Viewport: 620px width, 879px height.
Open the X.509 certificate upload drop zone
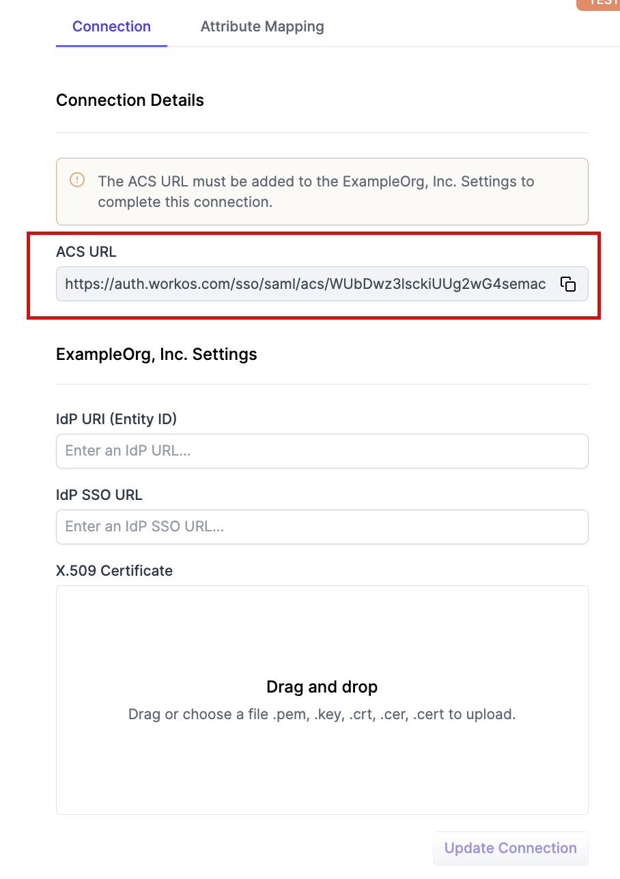322,699
